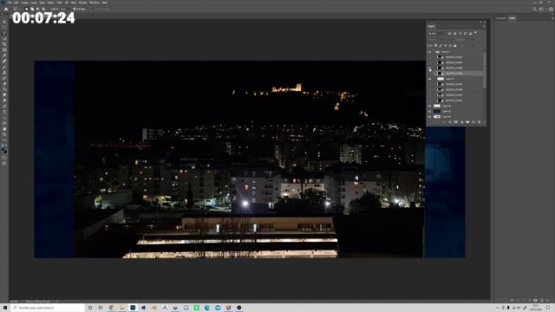The image size is (555, 312).
Task: Create a new group in Layers panel
Action: click(x=467, y=121)
